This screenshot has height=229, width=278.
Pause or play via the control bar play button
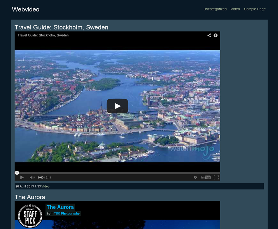click(22, 177)
